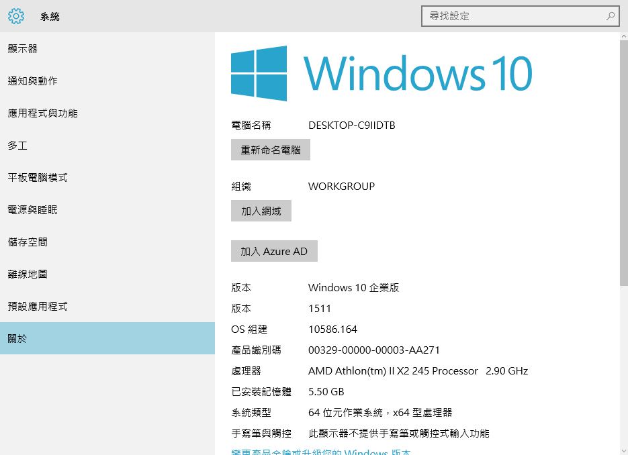The image size is (628, 455).
Task: Click the 電腦名稱 label
Action: coord(251,125)
